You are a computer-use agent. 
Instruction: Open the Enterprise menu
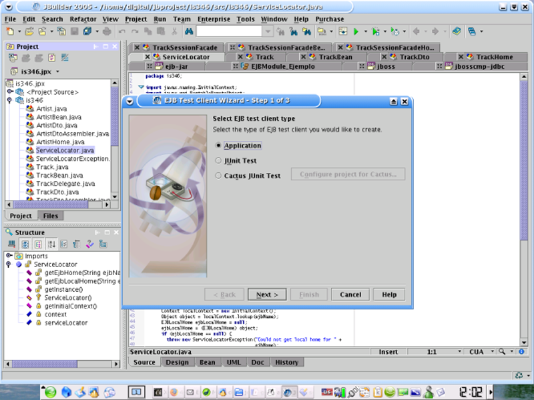click(x=214, y=19)
